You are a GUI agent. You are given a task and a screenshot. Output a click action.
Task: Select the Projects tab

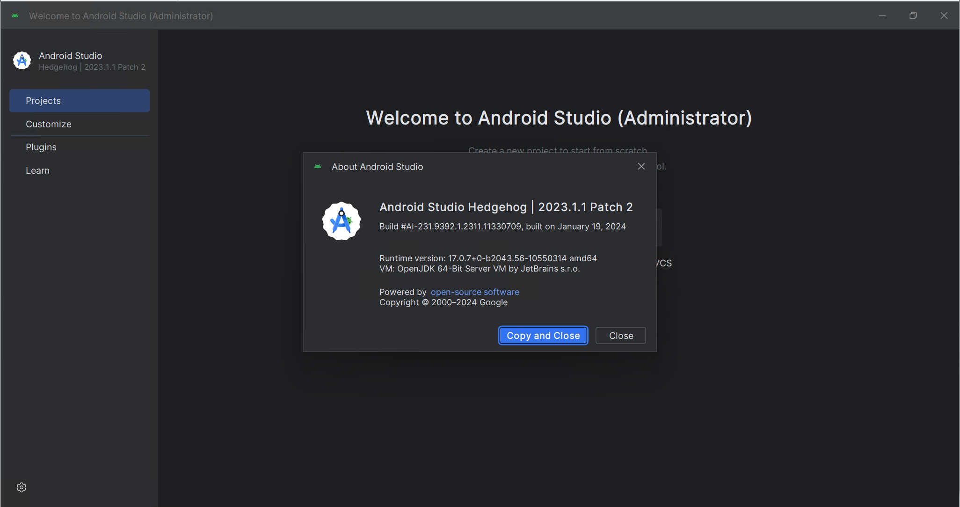pos(80,101)
